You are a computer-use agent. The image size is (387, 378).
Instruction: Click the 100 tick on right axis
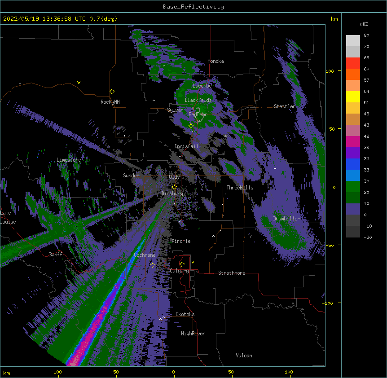[330, 71]
